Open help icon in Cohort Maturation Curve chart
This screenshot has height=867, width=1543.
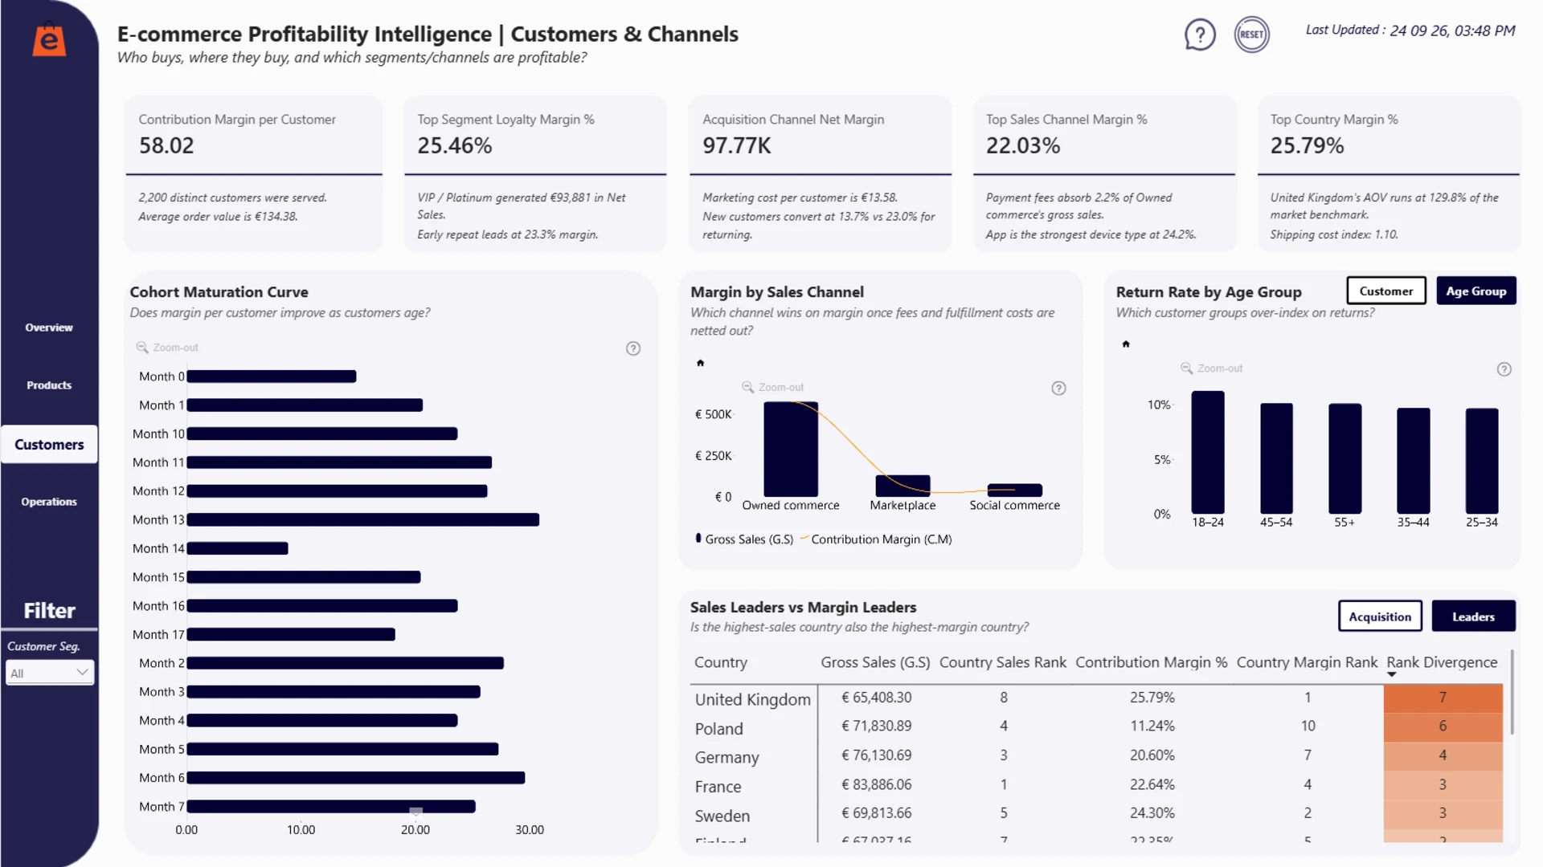pyautogui.click(x=633, y=348)
